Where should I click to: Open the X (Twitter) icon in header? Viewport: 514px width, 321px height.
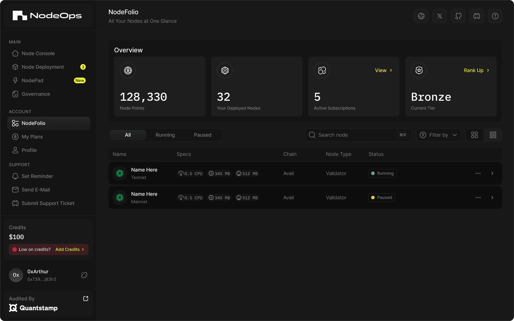(440, 16)
